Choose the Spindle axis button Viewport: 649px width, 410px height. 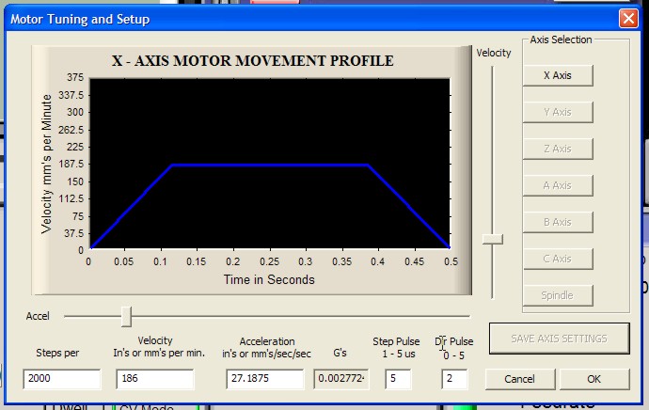(x=558, y=295)
